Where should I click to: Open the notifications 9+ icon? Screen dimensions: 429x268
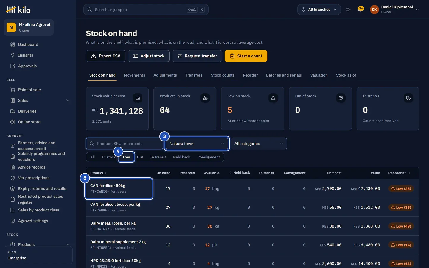pyautogui.click(x=361, y=10)
